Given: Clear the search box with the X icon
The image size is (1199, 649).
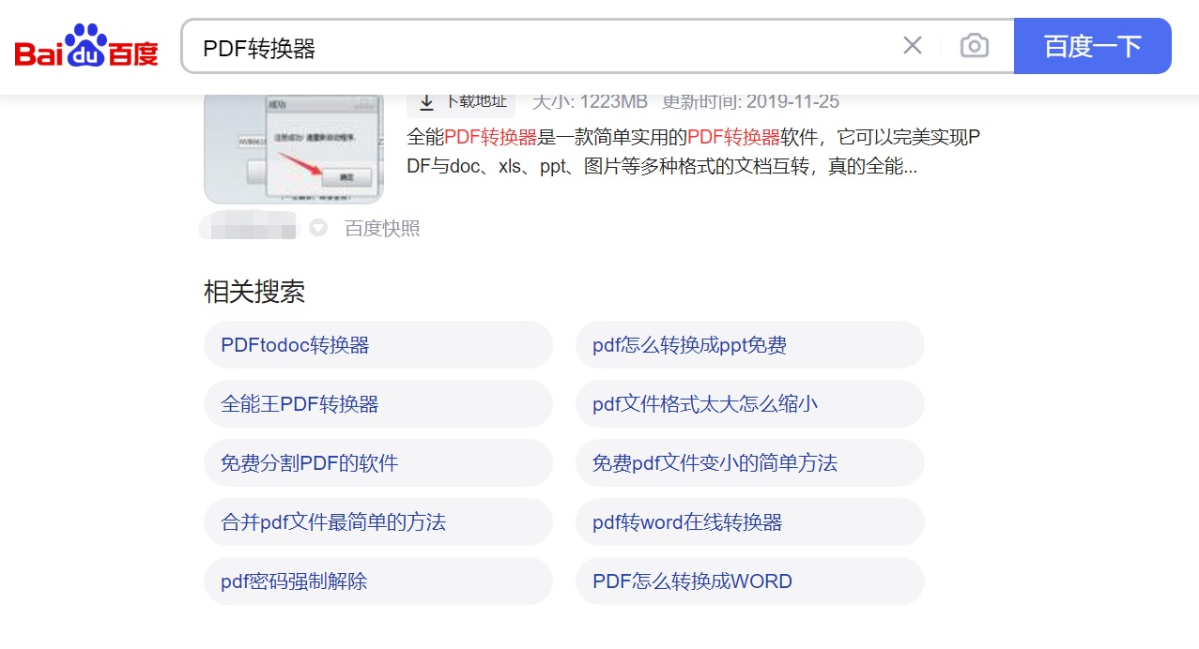Looking at the screenshot, I should tap(912, 46).
